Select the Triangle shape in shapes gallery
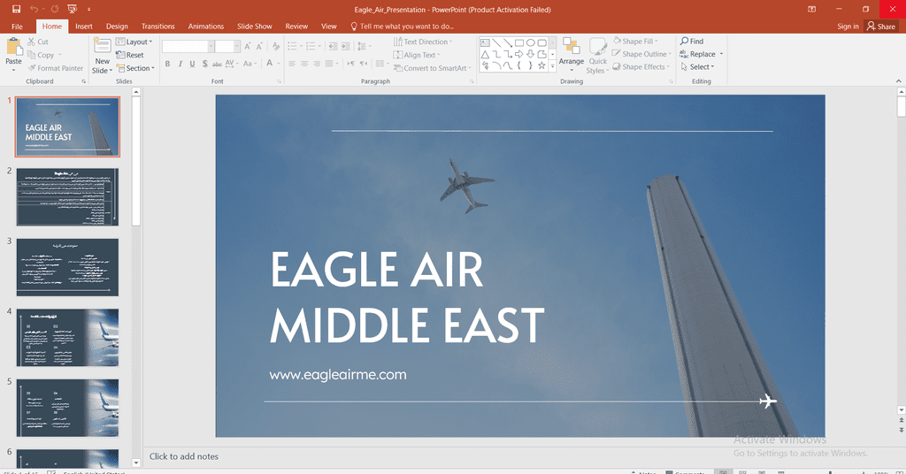This screenshot has height=474, width=906. [x=485, y=54]
